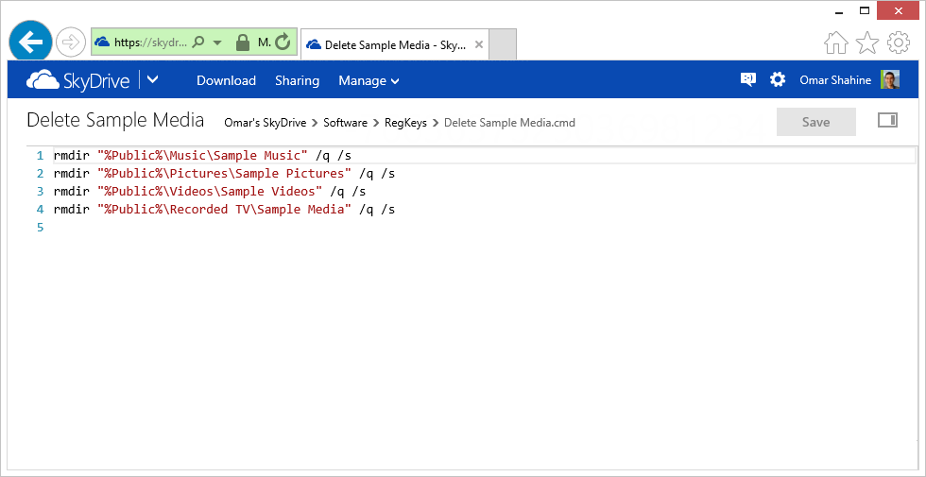Viewport: 926px width, 477px height.
Task: Refresh the page with the reload icon
Action: pos(282,43)
